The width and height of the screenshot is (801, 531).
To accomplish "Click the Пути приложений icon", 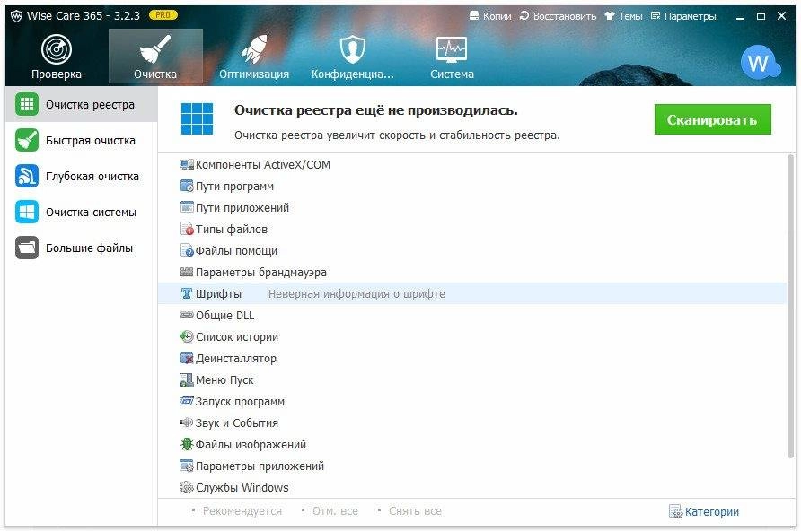I will (187, 207).
